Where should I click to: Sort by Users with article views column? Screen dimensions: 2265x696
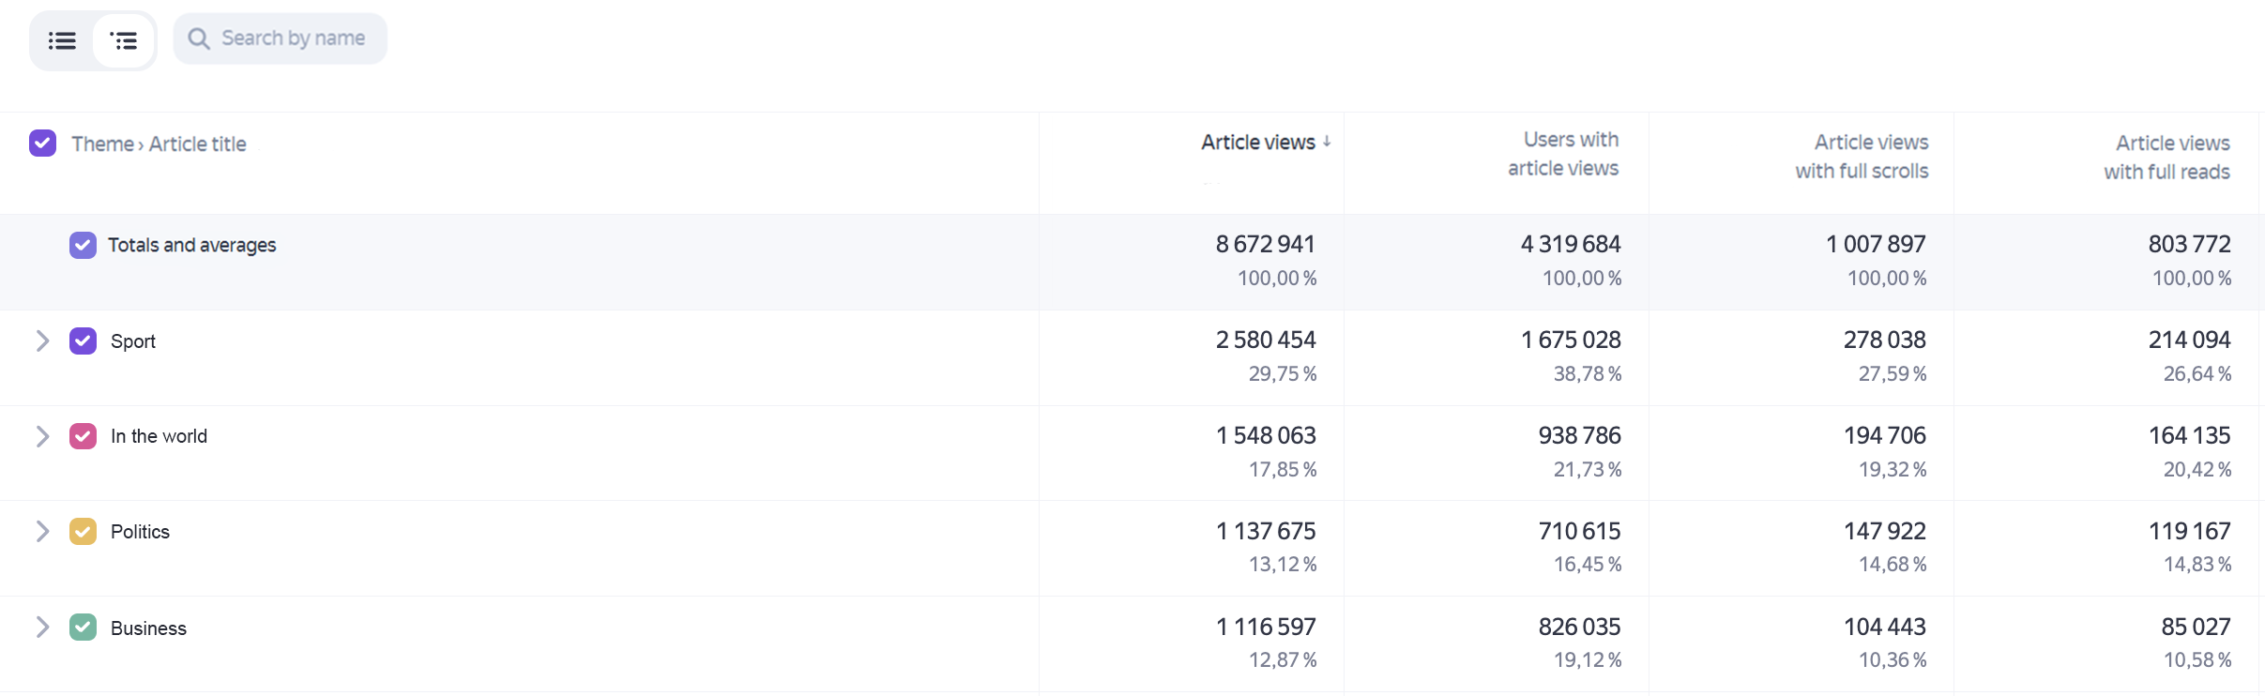coord(1563,154)
